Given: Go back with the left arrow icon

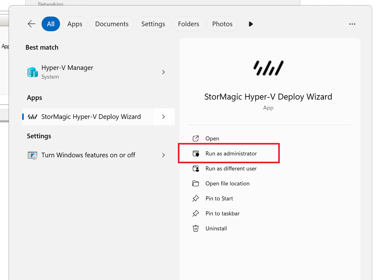Looking at the screenshot, I should [32, 24].
